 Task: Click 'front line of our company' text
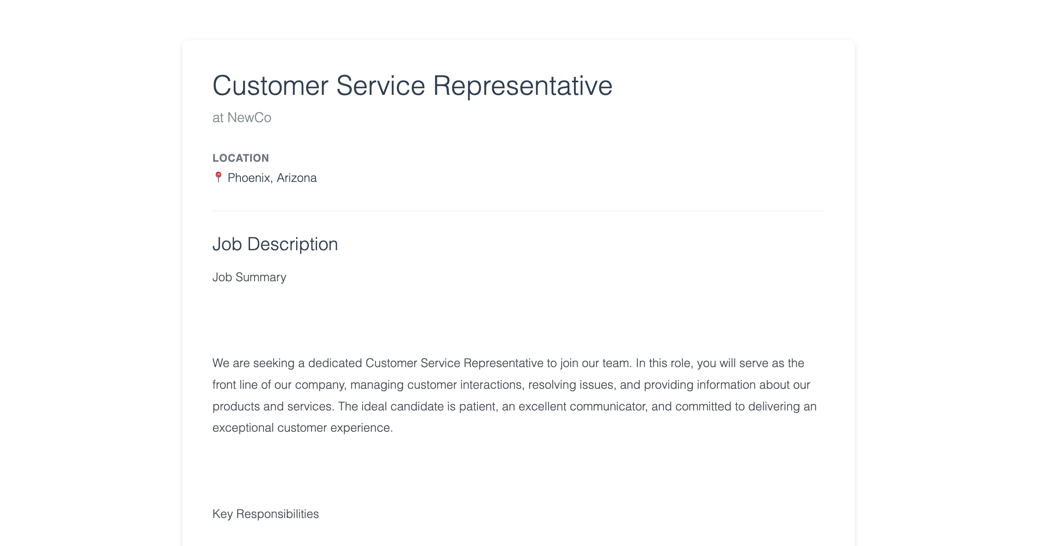279,385
